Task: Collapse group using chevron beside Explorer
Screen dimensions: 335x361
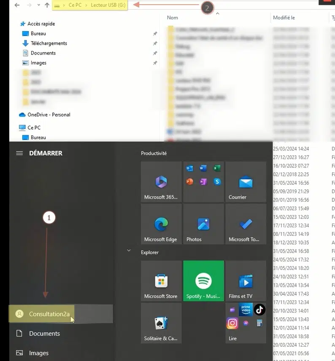Action: [x=129, y=251]
